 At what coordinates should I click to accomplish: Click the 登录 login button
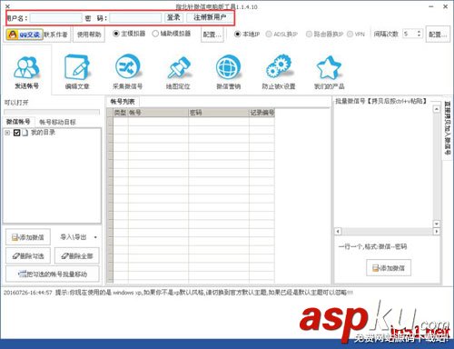pos(173,17)
